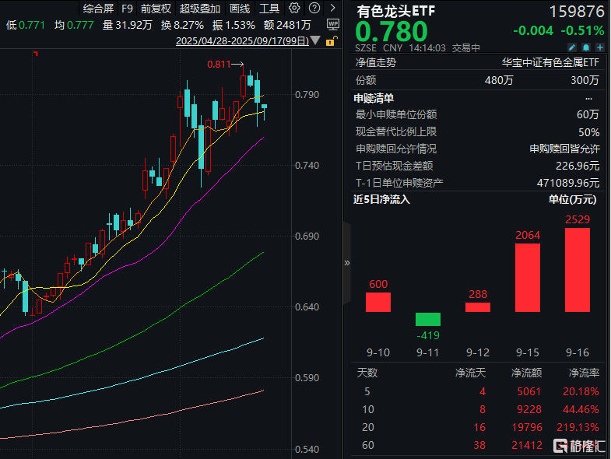The width and height of the screenshot is (611, 459).
Task: Click the 近5日净流入 header
Action: (381, 199)
